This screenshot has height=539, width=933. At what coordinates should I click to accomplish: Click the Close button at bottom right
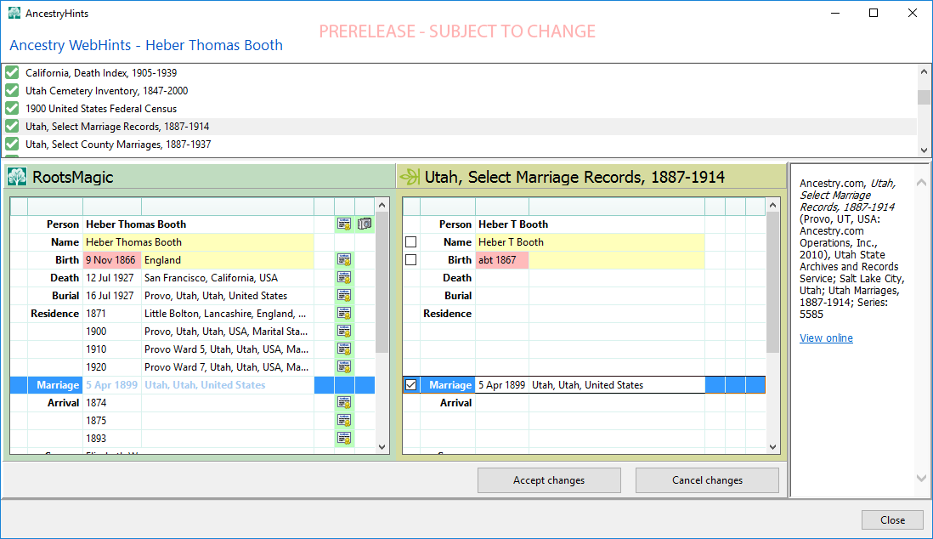coord(892,520)
